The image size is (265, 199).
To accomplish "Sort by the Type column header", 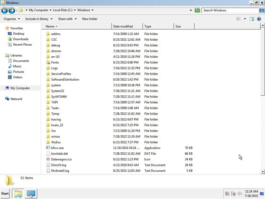I will pos(158,26).
